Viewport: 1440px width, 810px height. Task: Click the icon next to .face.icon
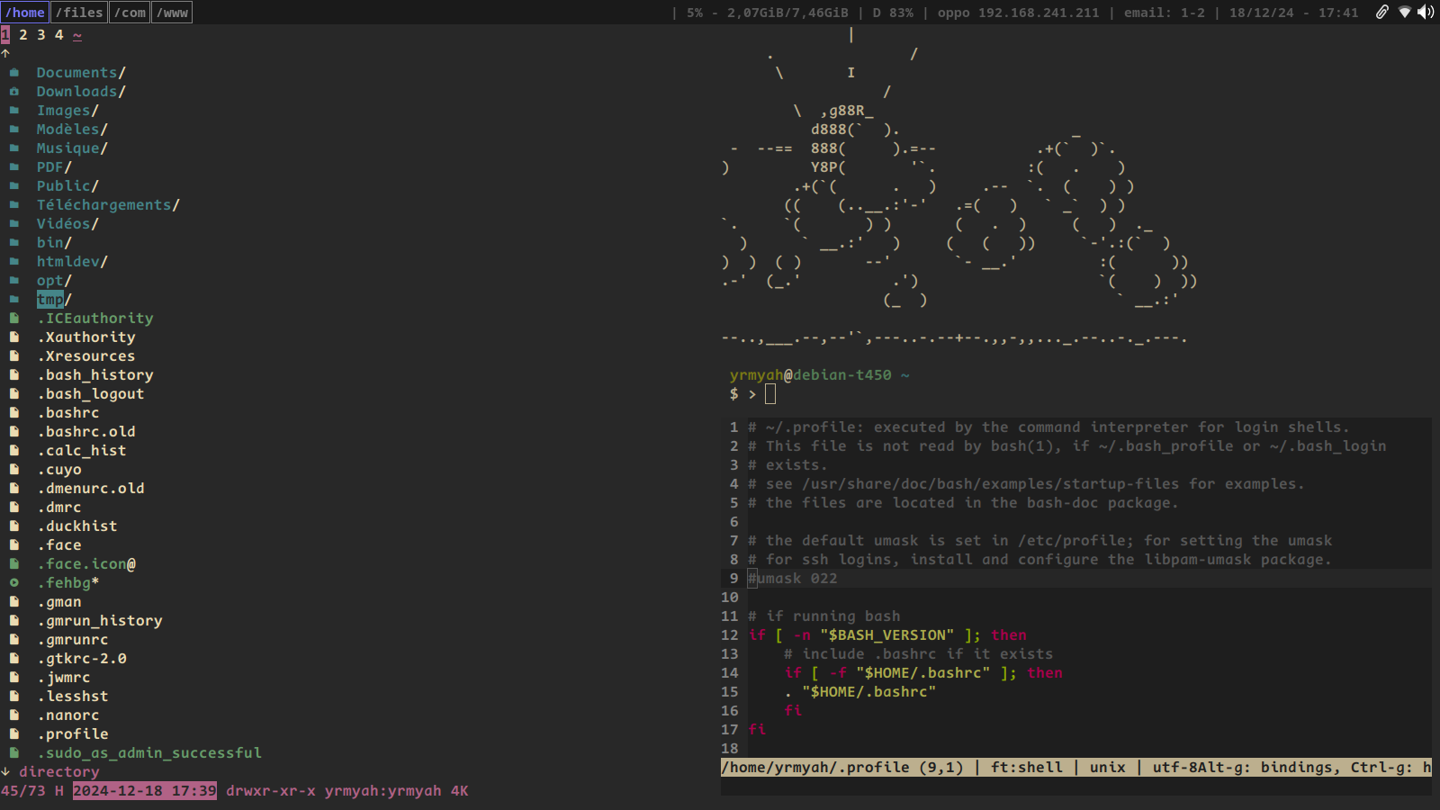point(14,563)
